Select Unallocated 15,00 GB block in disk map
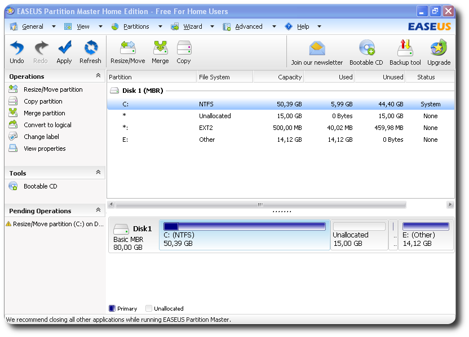469x337 pixels. click(359, 235)
